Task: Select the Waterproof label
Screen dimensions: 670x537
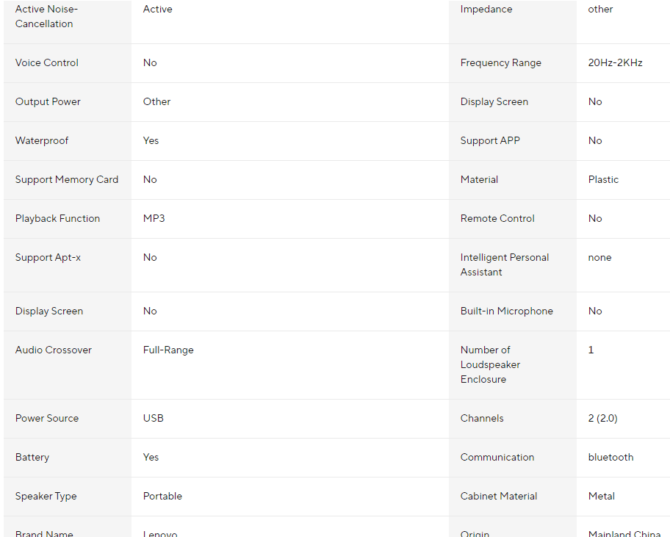Action: tap(41, 140)
